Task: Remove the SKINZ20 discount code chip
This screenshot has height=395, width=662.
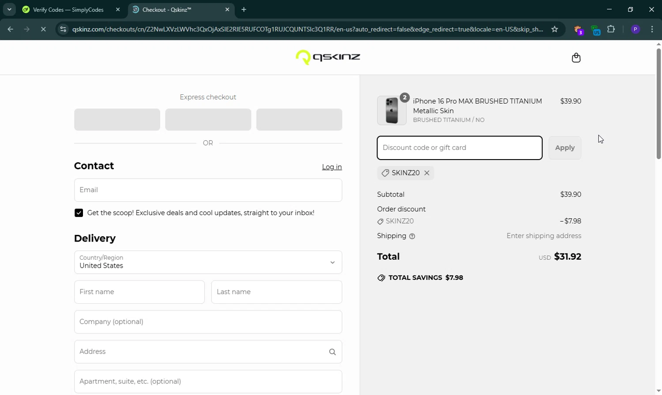Action: coord(427,173)
